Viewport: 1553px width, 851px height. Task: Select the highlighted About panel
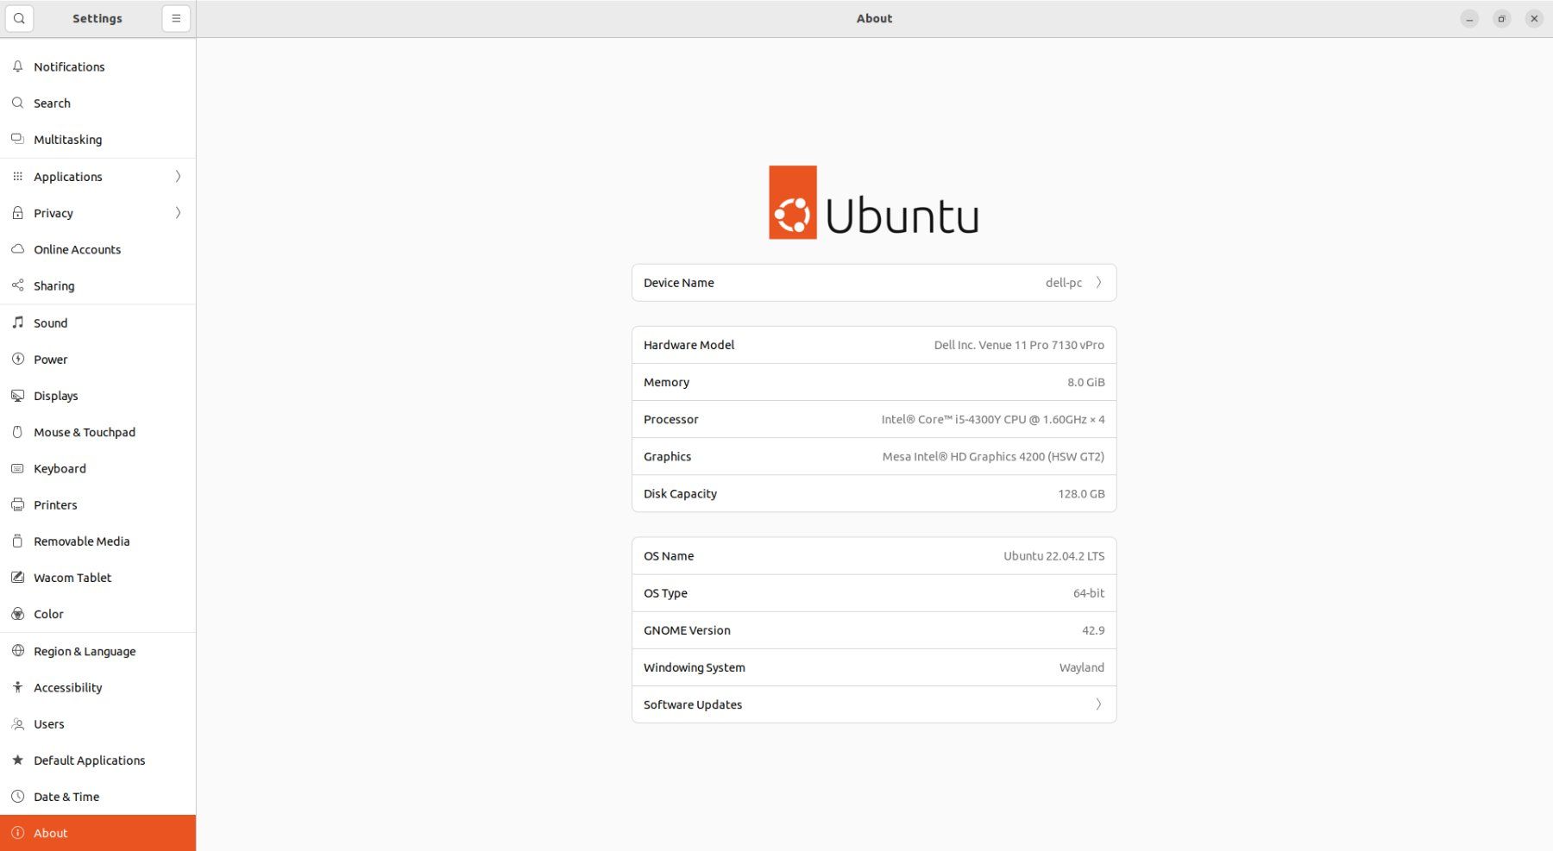(x=98, y=833)
